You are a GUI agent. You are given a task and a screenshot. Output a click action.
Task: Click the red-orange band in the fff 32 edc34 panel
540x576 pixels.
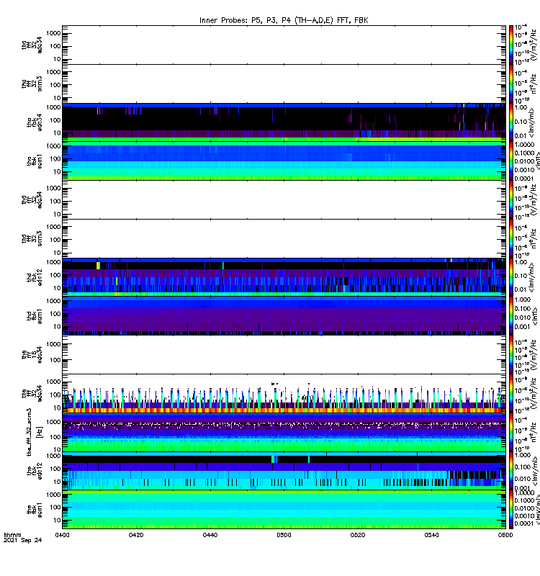click(x=284, y=410)
